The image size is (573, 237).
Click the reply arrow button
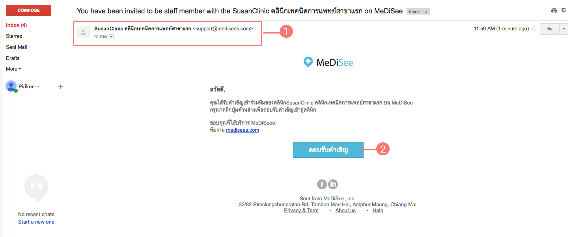click(x=550, y=29)
